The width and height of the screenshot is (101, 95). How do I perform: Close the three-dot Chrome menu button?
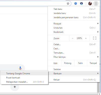pos(96,4)
